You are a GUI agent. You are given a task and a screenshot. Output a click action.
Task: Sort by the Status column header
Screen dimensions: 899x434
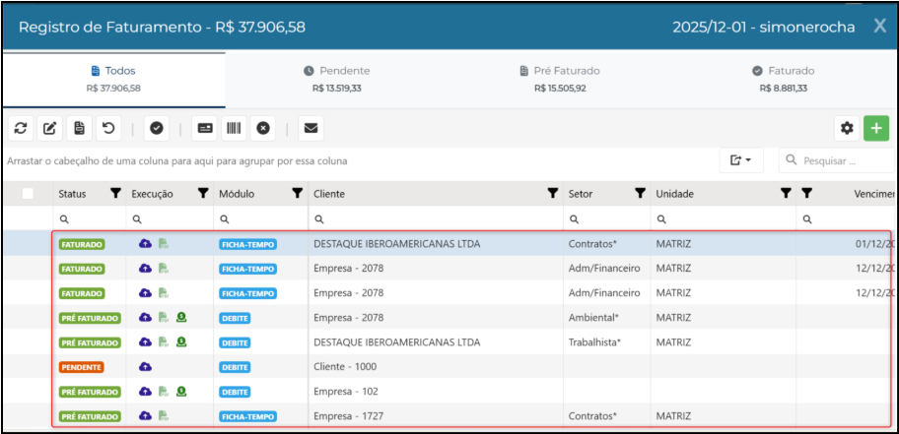click(x=72, y=194)
